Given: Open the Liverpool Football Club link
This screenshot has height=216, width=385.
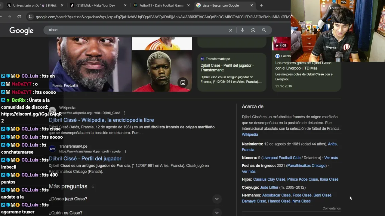Looking at the screenshot, I should pos(282,158).
